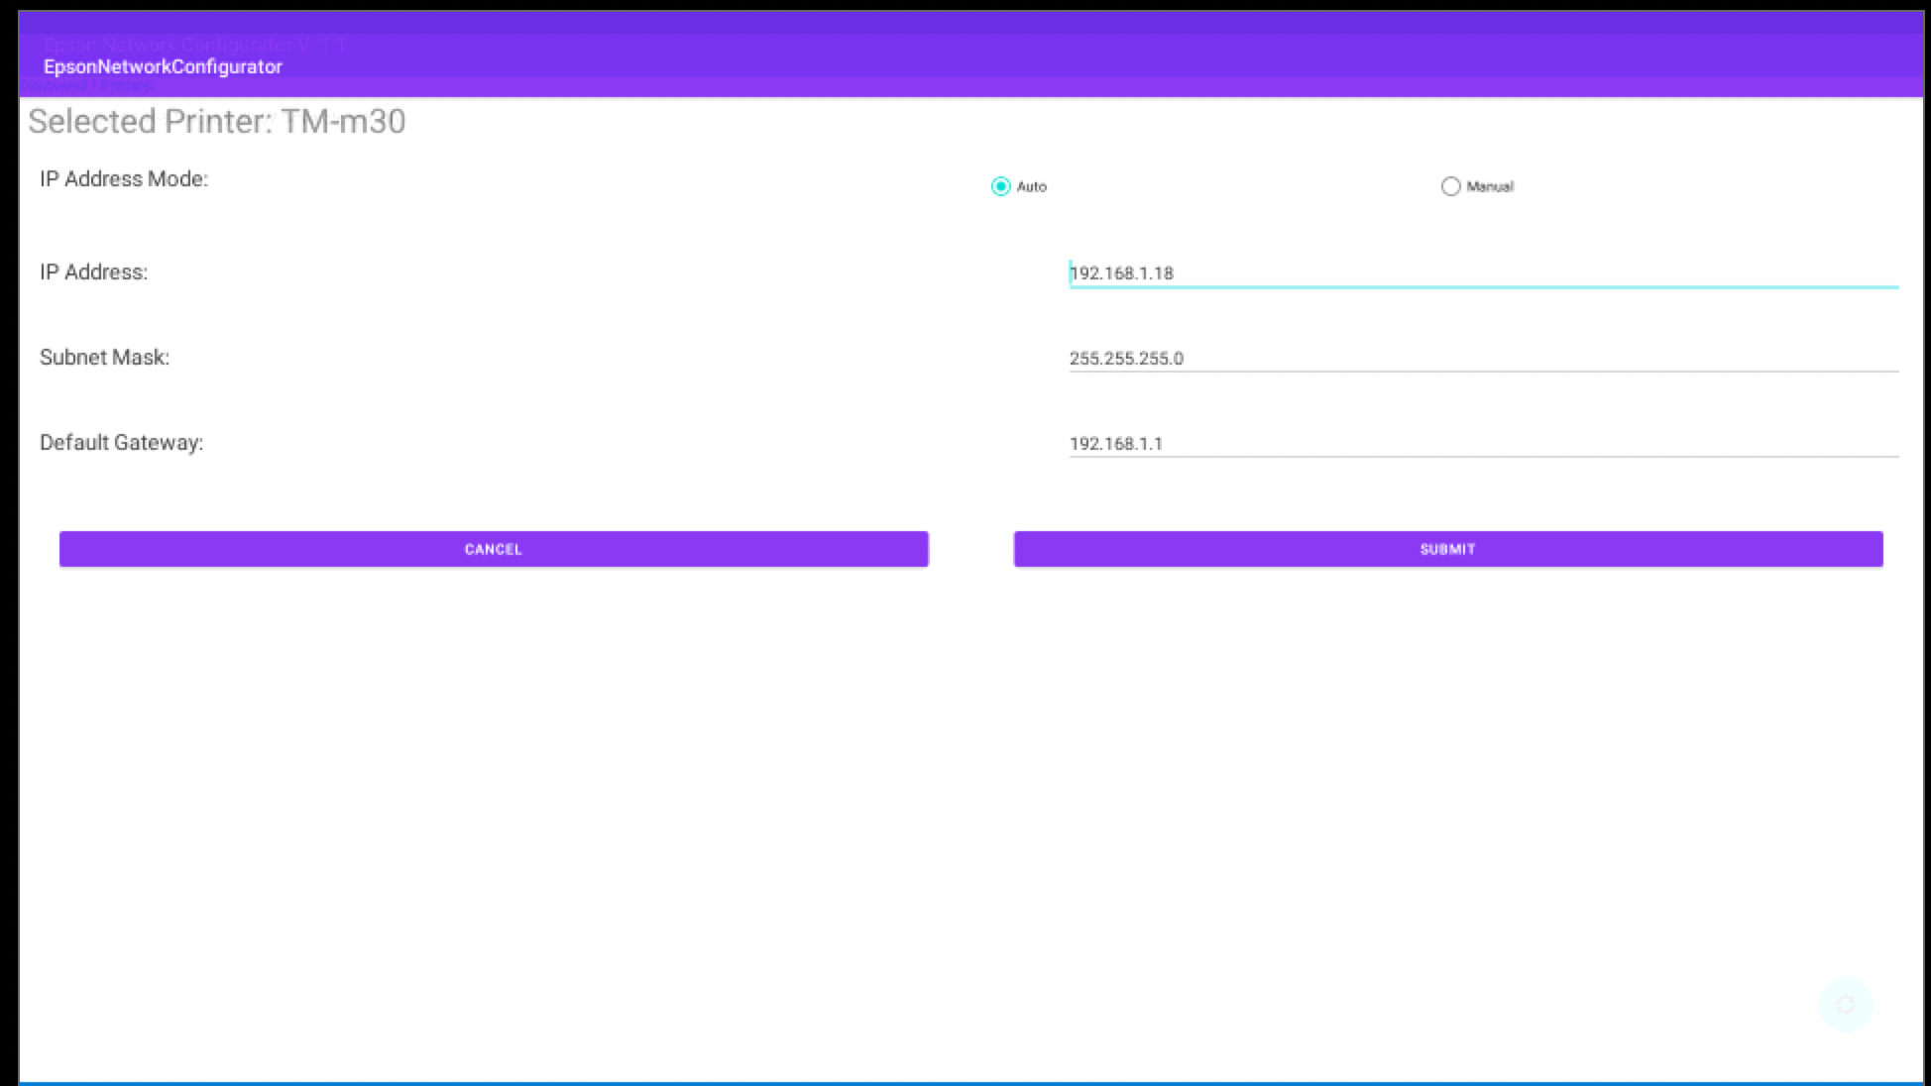Click faded 'Epson Network Configurator V 1.1' text

pos(193,45)
